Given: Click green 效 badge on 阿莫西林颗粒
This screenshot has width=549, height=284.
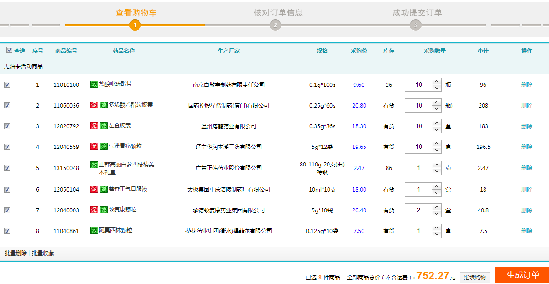Looking at the screenshot, I should [94, 231].
